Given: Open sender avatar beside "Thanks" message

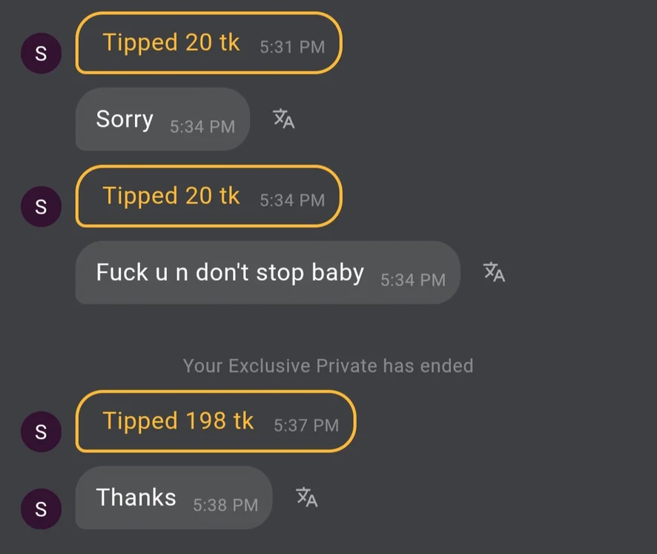Looking at the screenshot, I should pos(41,509).
